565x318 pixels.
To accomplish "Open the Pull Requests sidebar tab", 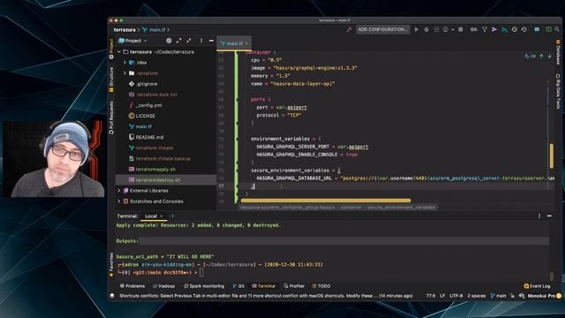I will pyautogui.click(x=111, y=117).
